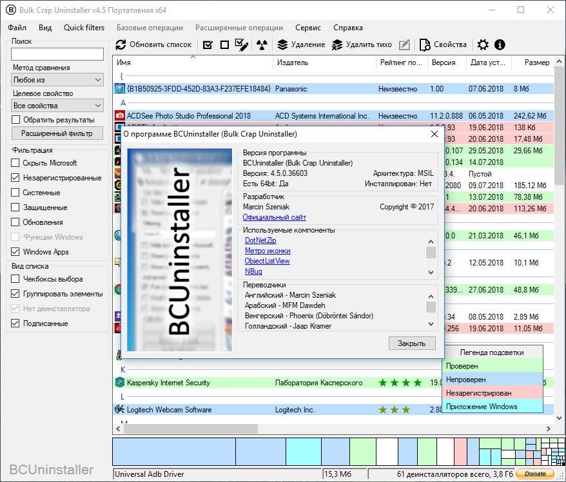Sort by the Дата уст... column header
The height and width of the screenshot is (482, 566).
(x=487, y=63)
